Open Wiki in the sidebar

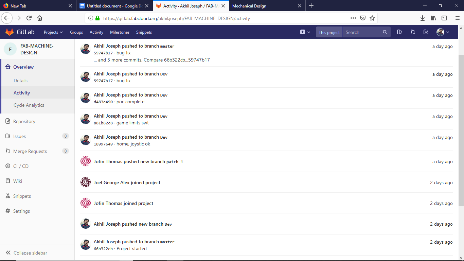click(18, 181)
